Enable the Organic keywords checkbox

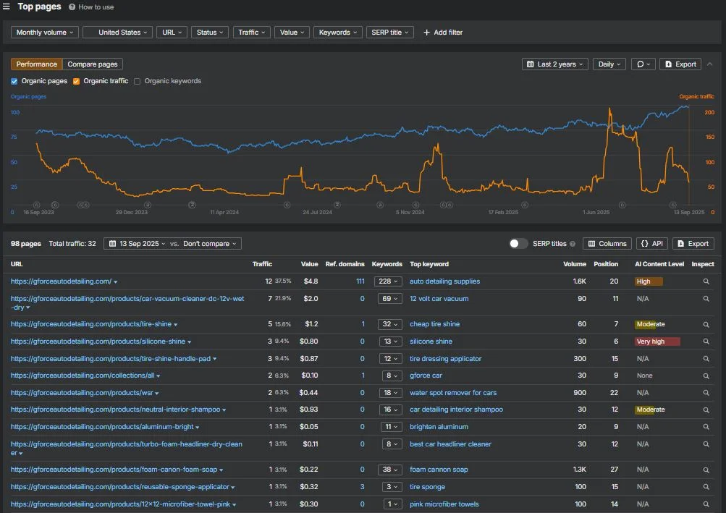point(137,82)
